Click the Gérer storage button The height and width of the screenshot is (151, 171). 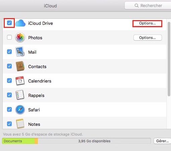(162, 141)
